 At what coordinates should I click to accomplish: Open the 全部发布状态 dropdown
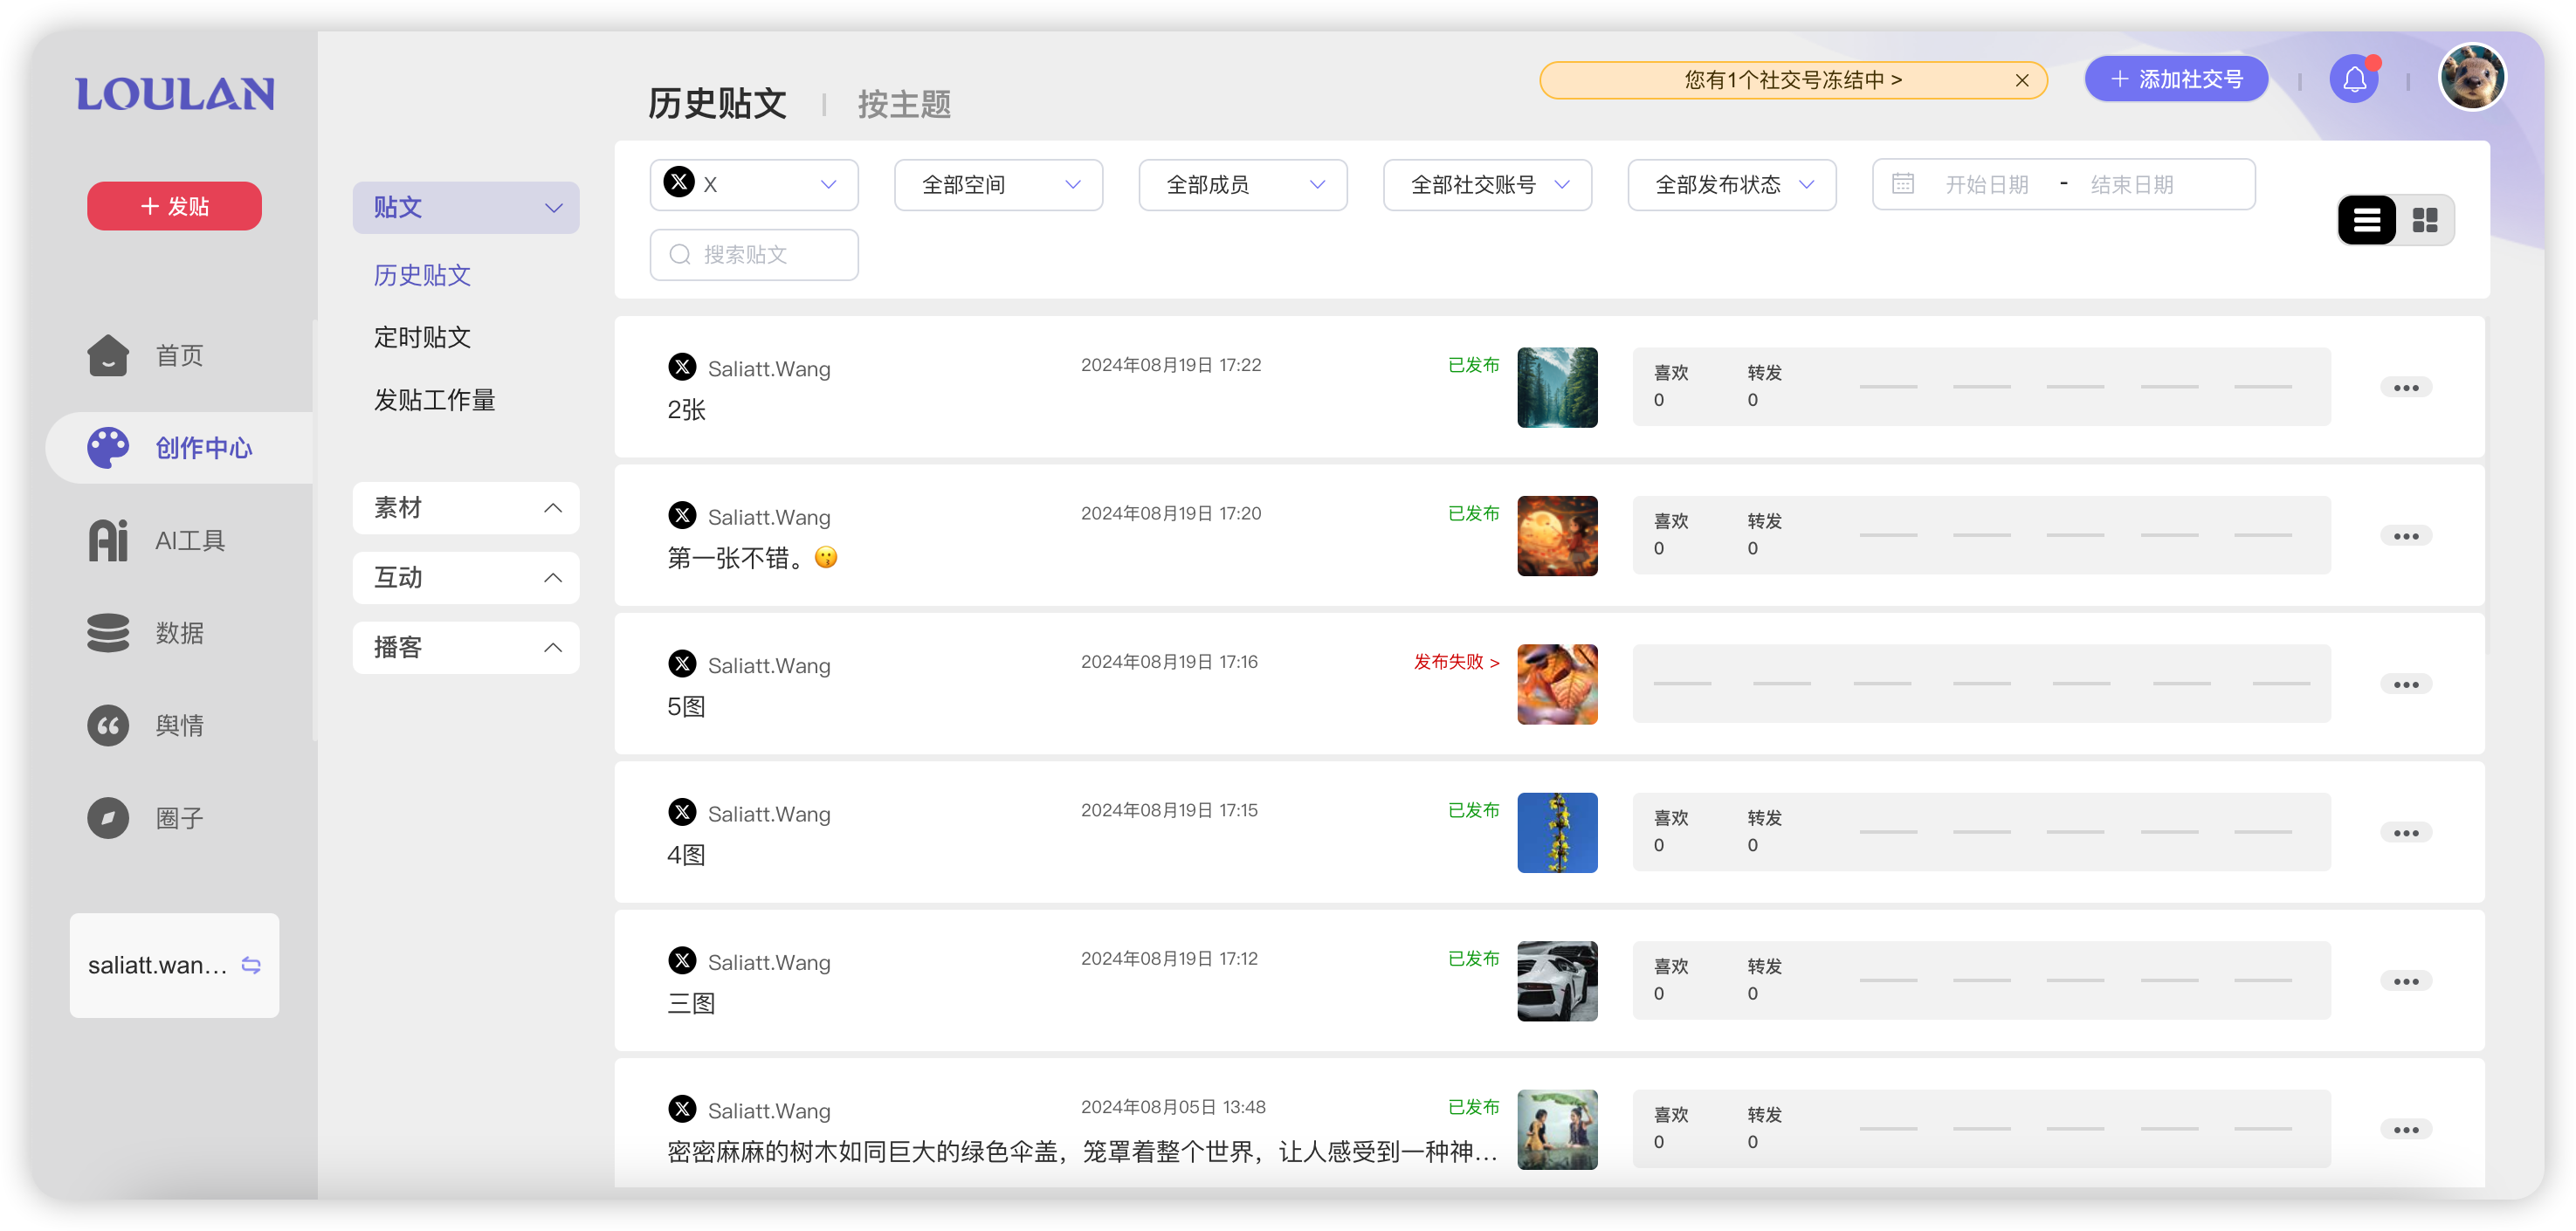click(1732, 185)
